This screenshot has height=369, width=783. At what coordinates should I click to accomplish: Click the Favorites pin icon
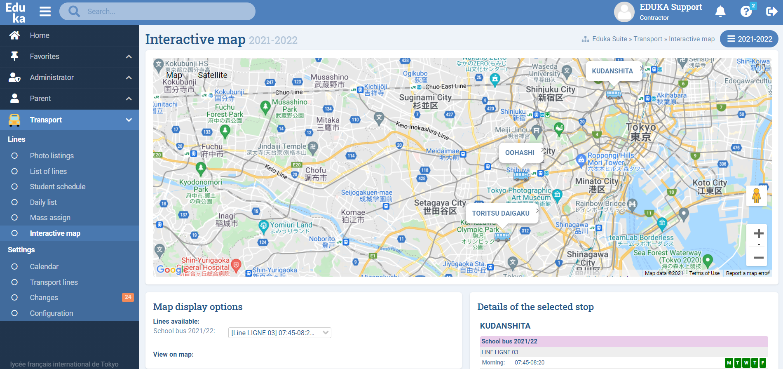[x=15, y=56]
